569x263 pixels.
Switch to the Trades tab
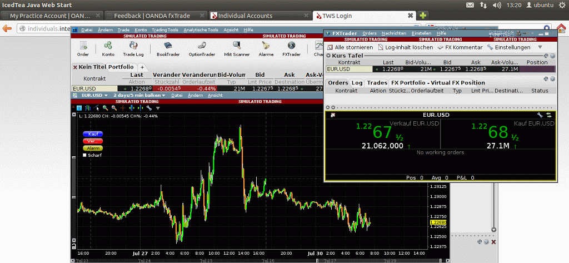377,83
